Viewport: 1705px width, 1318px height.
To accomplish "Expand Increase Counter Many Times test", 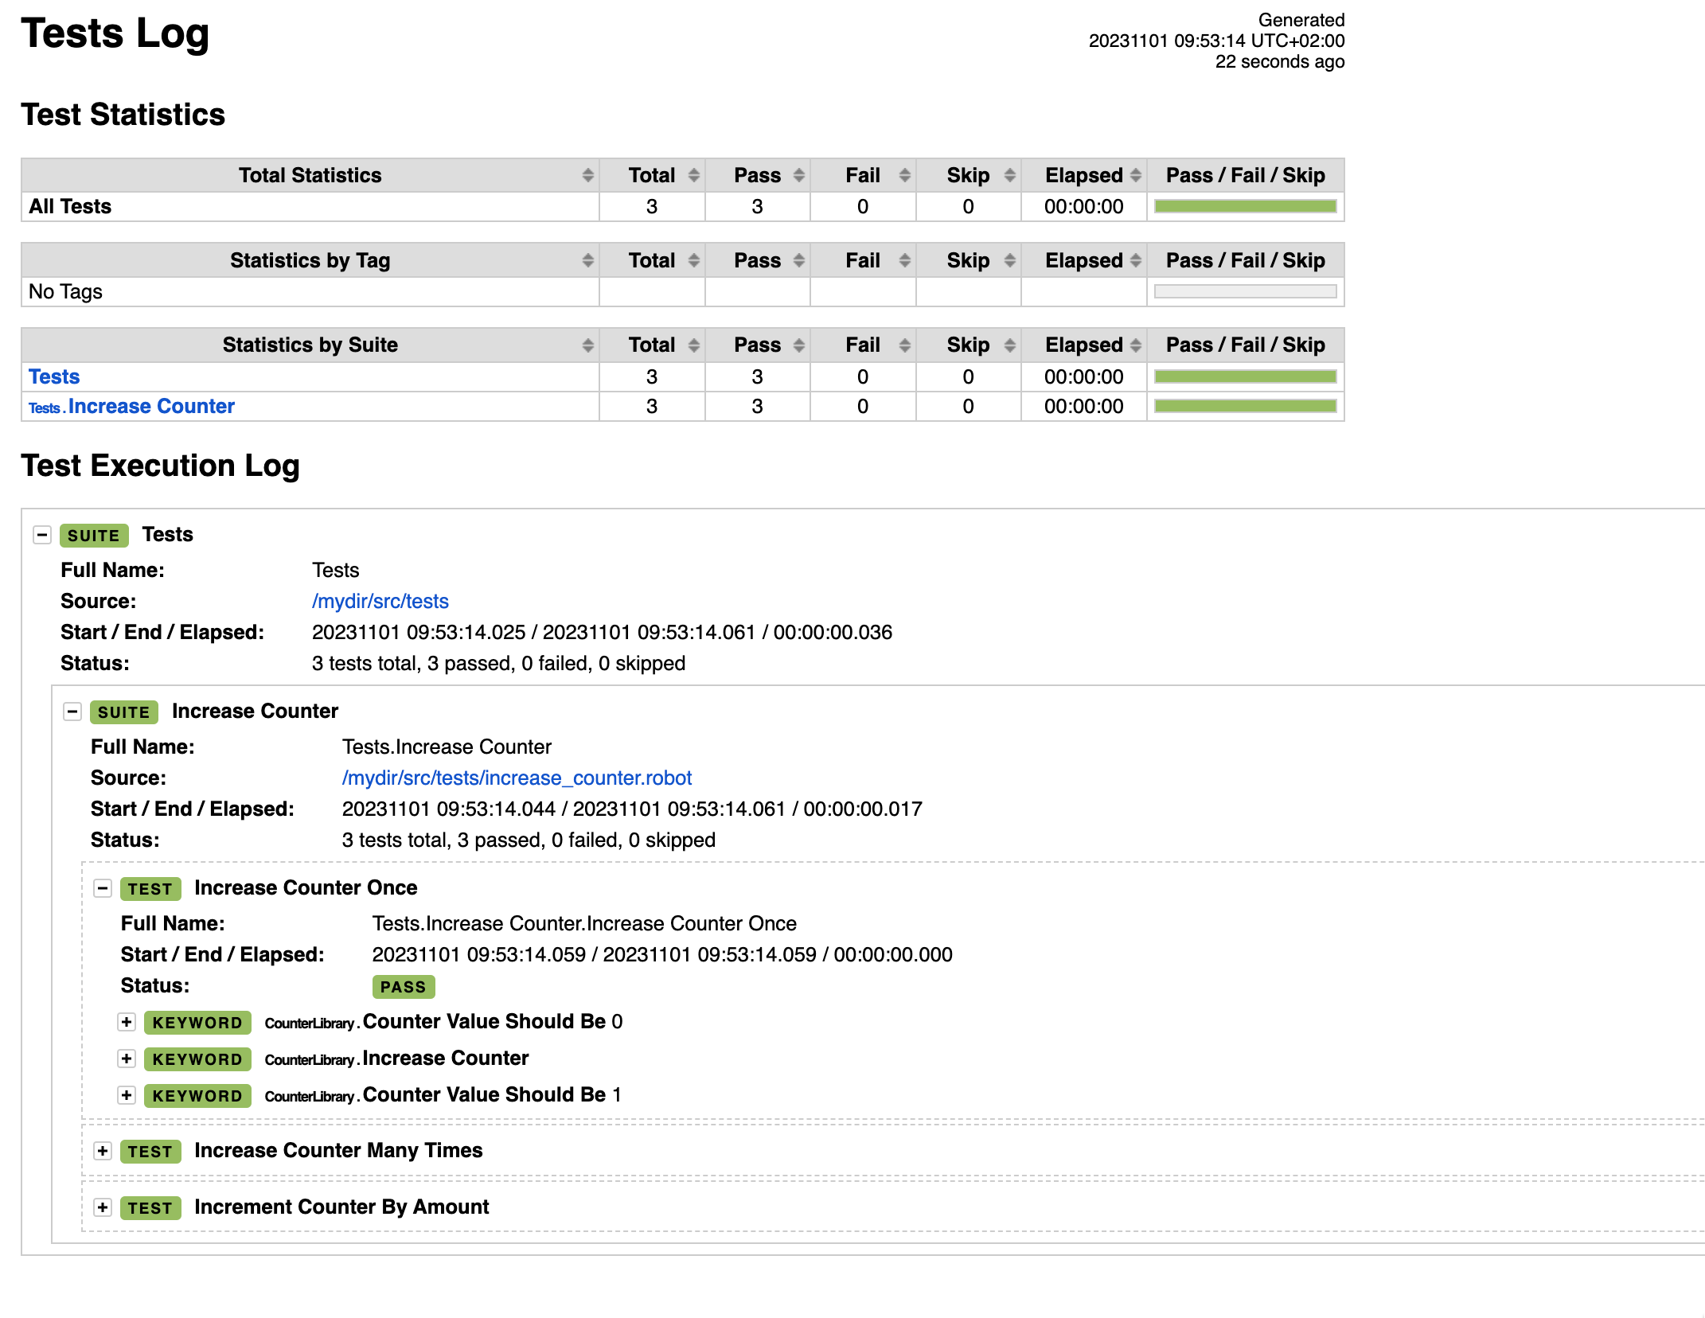I will [103, 1151].
